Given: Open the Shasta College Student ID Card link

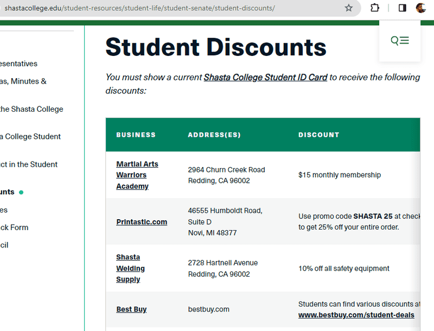Looking at the screenshot, I should pyautogui.click(x=265, y=77).
